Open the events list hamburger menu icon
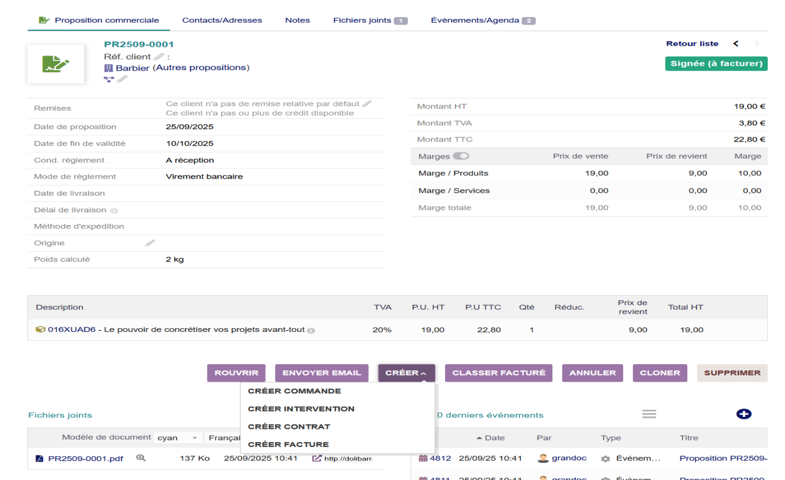The height and width of the screenshot is (480, 785). pos(649,414)
